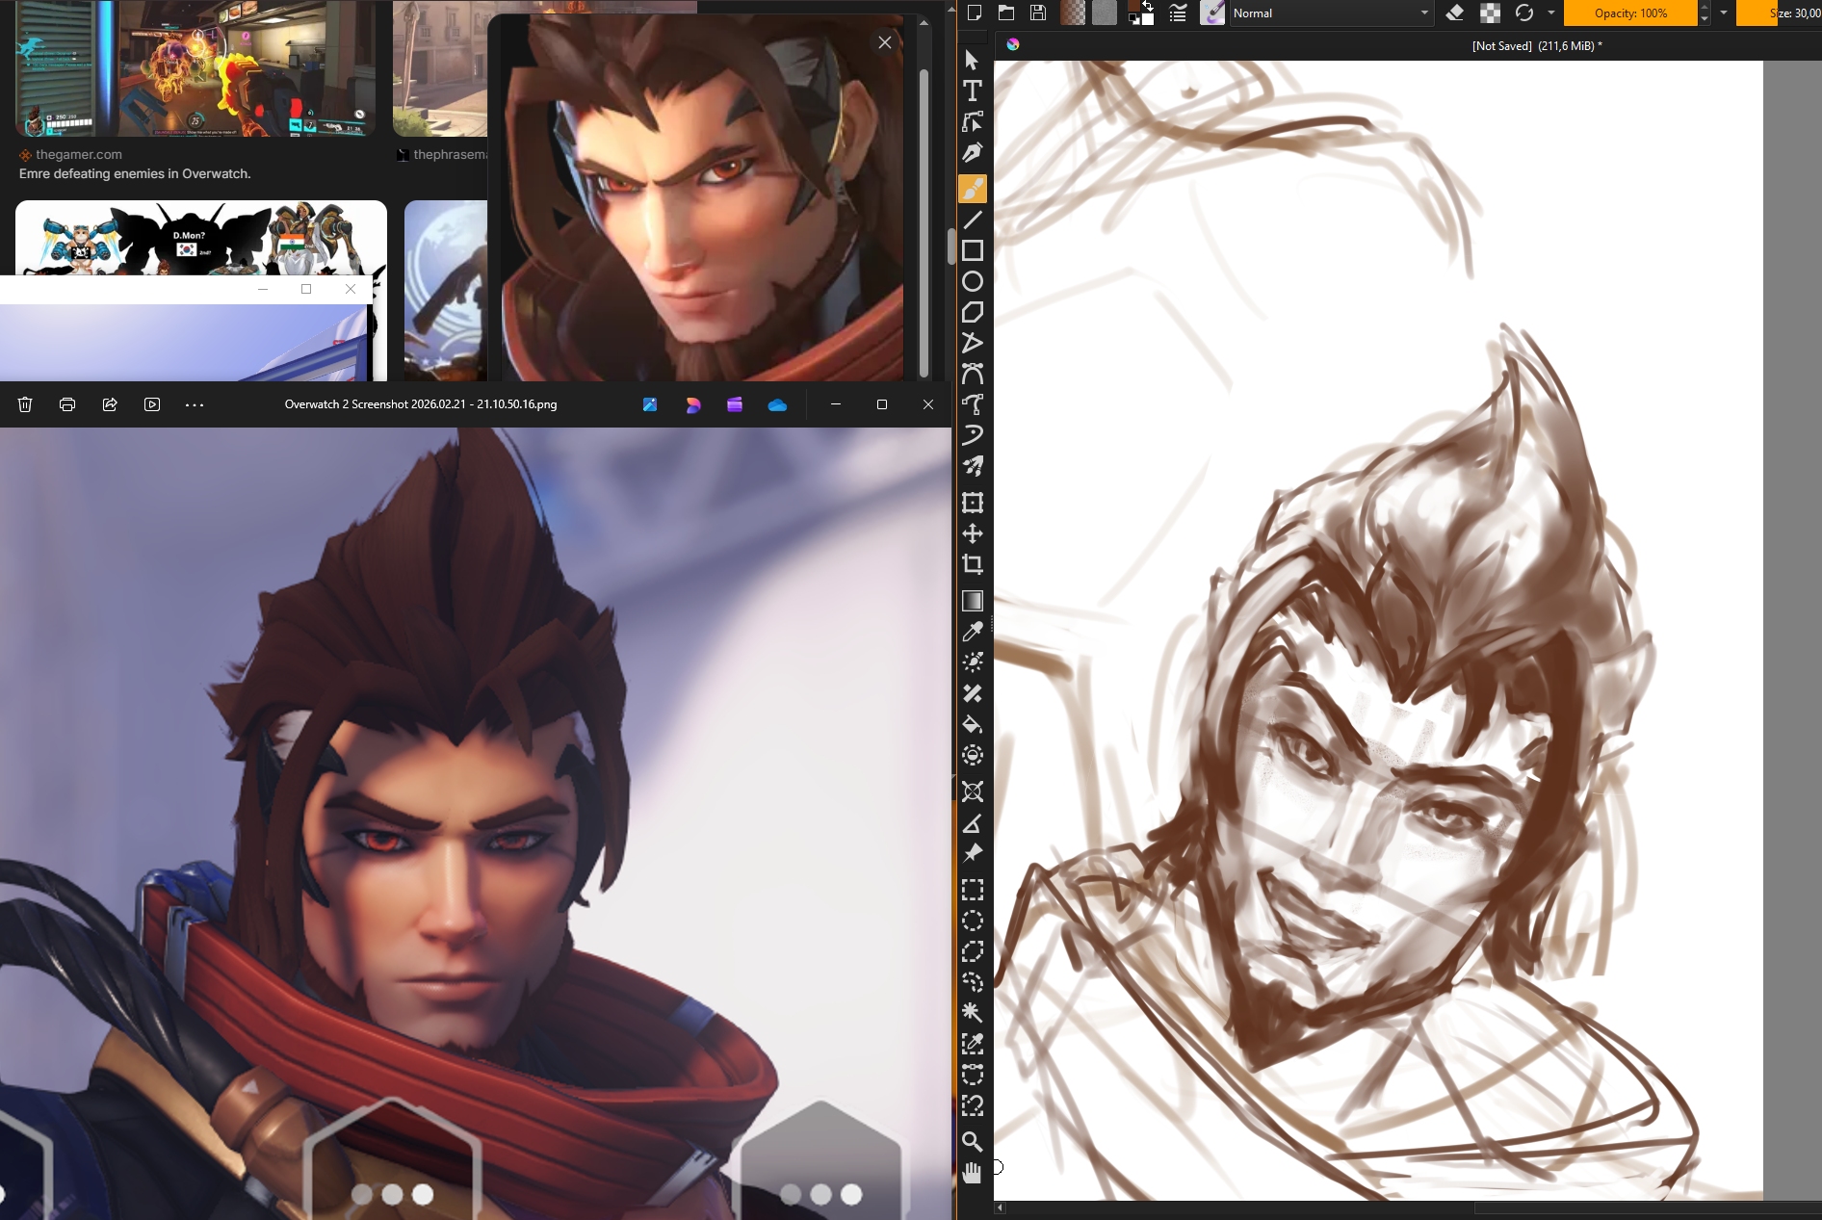This screenshot has height=1220, width=1822.
Task: Toggle preserve alpha checker button
Action: click(1490, 13)
